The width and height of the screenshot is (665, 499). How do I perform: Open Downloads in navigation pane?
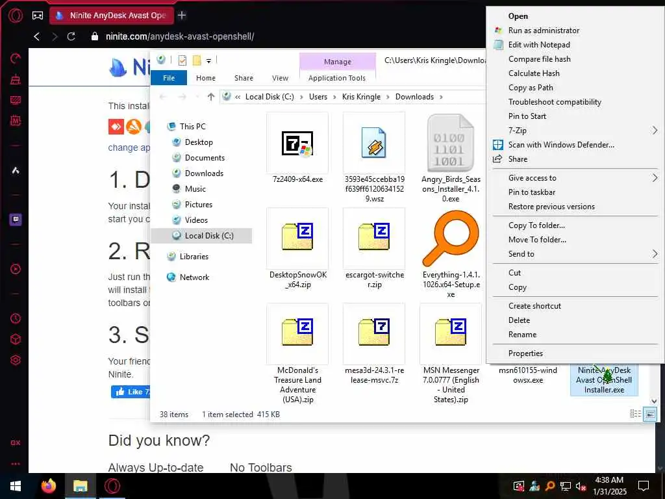204,173
